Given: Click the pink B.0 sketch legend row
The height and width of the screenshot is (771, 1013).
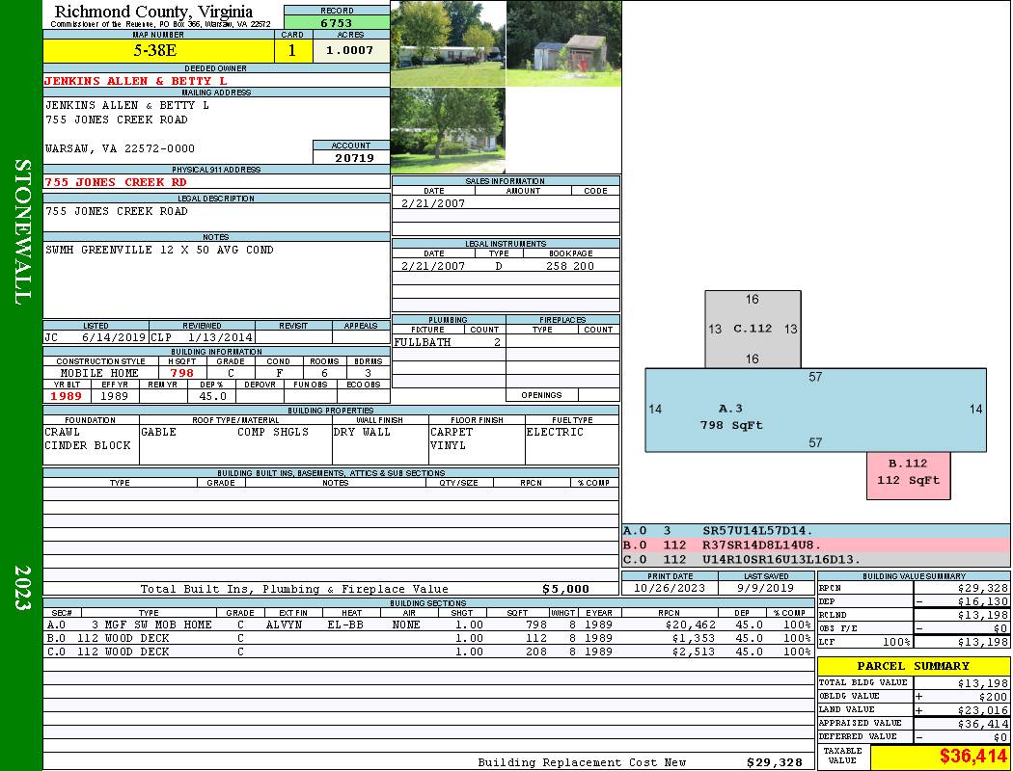Looking at the screenshot, I should 815,545.
